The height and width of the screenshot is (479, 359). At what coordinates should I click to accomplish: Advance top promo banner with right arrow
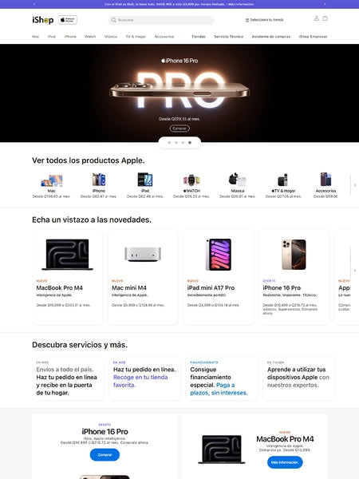coord(325,4)
